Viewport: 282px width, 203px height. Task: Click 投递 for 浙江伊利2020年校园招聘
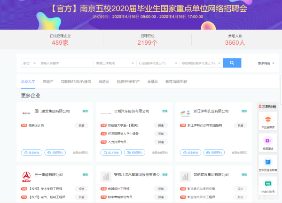(240, 125)
